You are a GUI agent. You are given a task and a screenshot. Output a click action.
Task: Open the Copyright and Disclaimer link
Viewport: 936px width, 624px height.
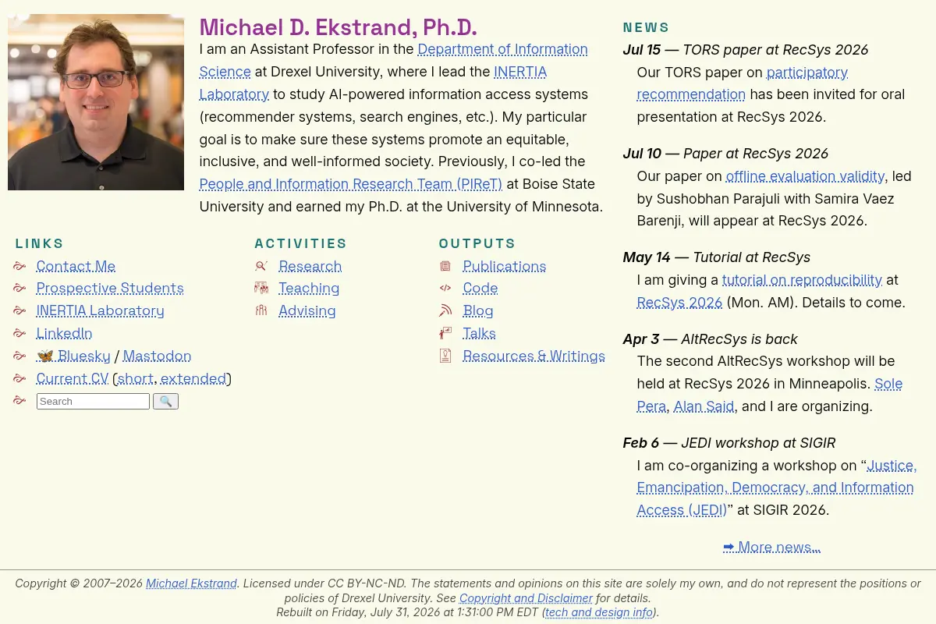pos(526,598)
